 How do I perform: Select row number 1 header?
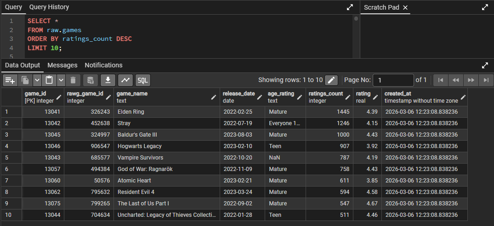tap(11, 112)
